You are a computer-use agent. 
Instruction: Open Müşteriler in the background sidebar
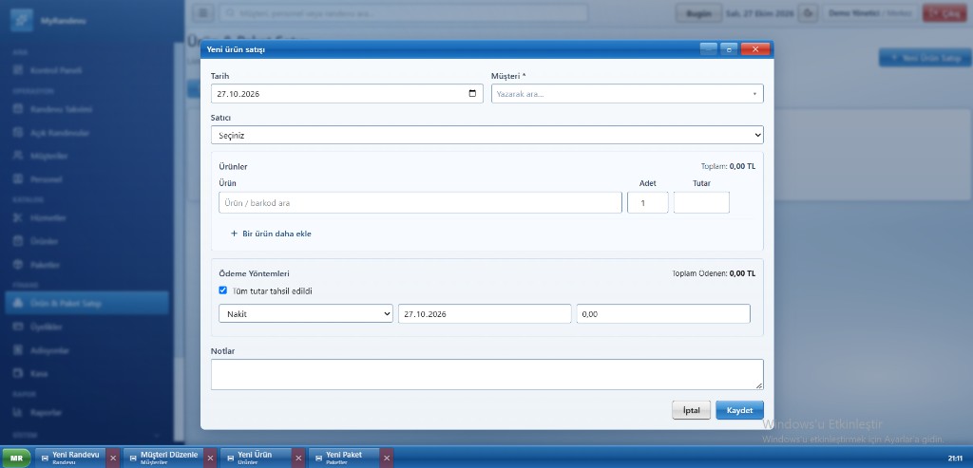[x=86, y=156]
